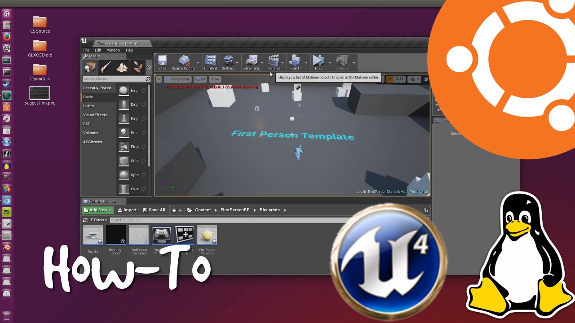Click the search icon in Search Classes

click(148, 79)
